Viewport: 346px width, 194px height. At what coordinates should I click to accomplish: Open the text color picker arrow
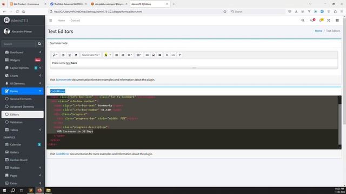[110, 55]
